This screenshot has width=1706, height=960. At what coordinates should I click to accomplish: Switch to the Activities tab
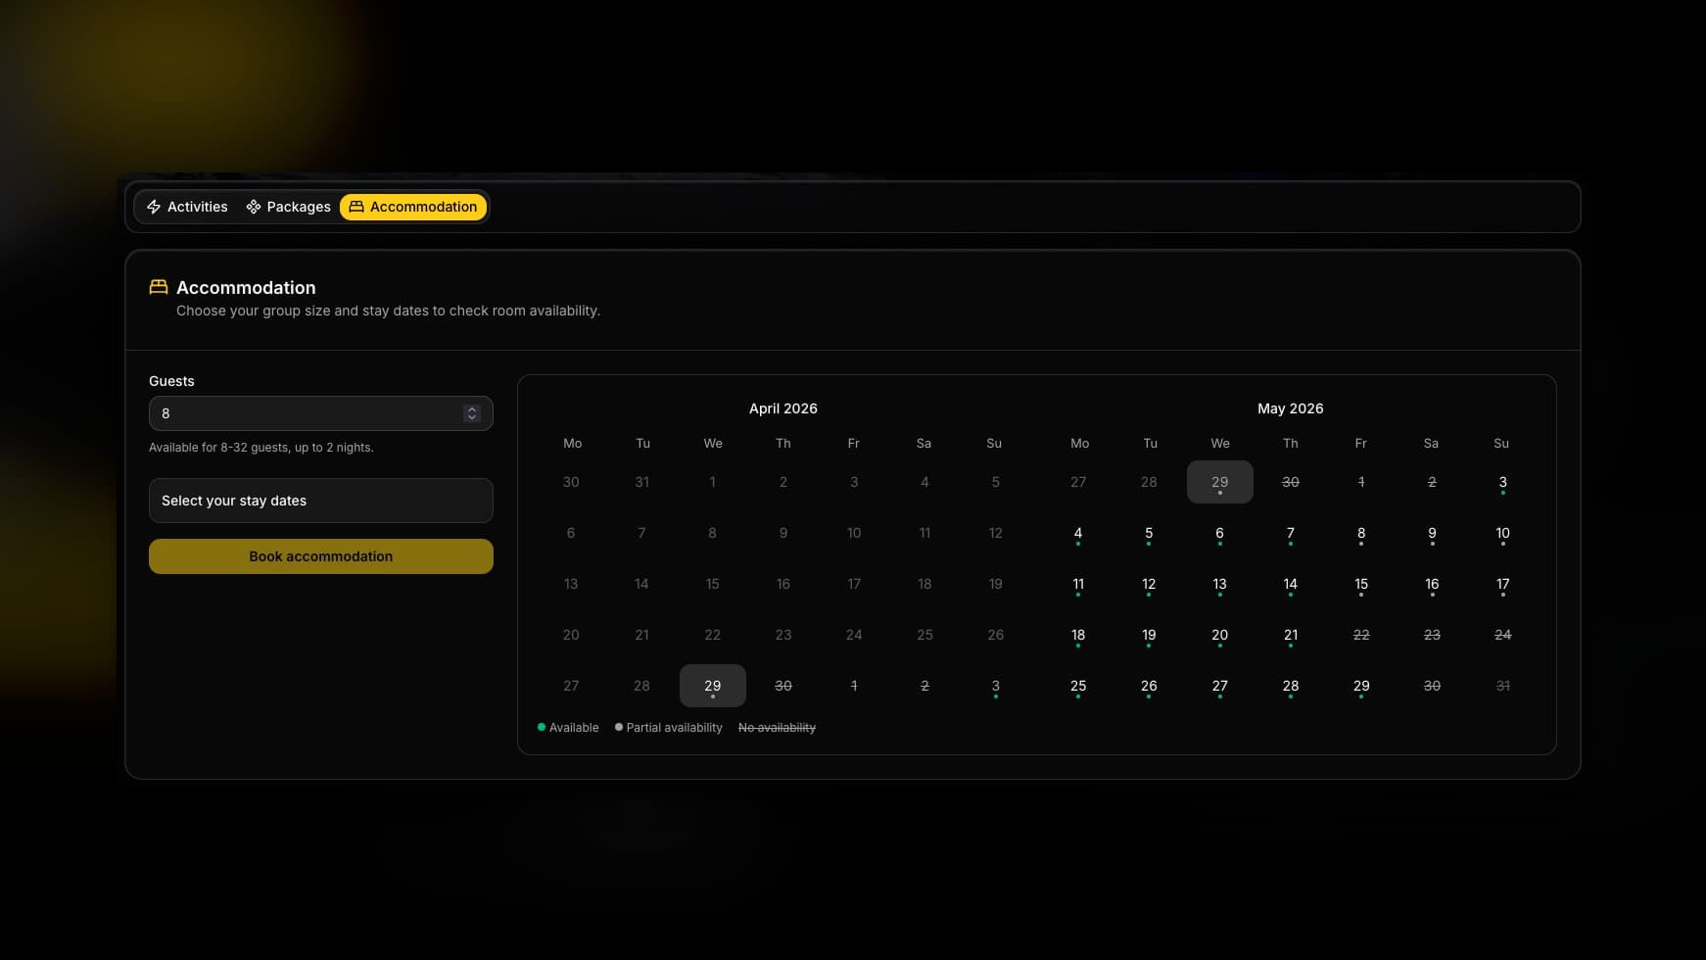point(187,207)
